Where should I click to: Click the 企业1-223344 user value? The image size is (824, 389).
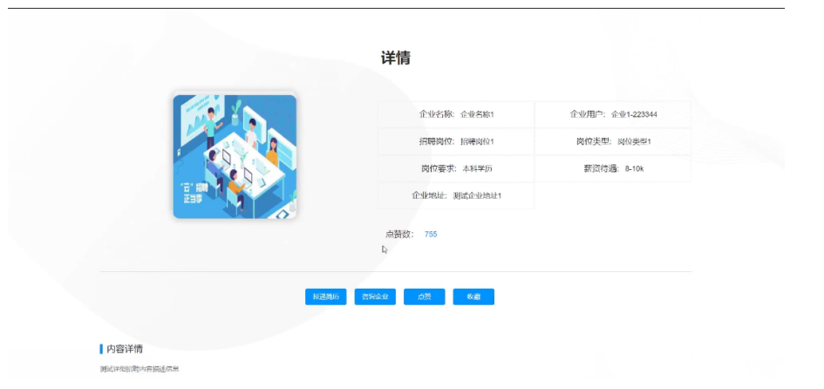[x=634, y=114]
